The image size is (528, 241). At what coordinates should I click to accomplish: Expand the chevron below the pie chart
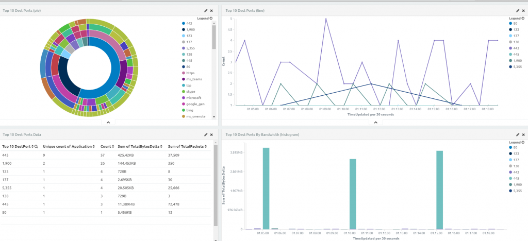(108, 123)
